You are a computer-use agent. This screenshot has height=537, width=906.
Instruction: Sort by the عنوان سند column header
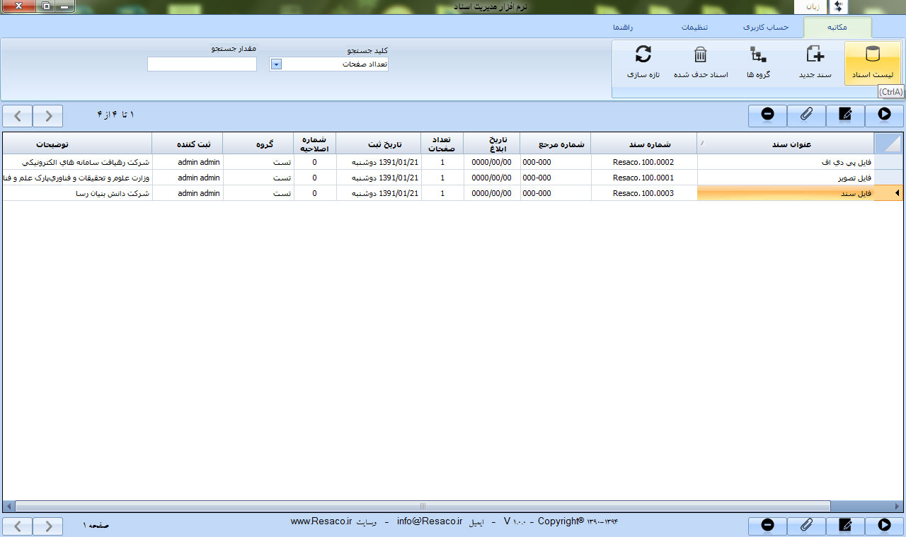pos(784,144)
